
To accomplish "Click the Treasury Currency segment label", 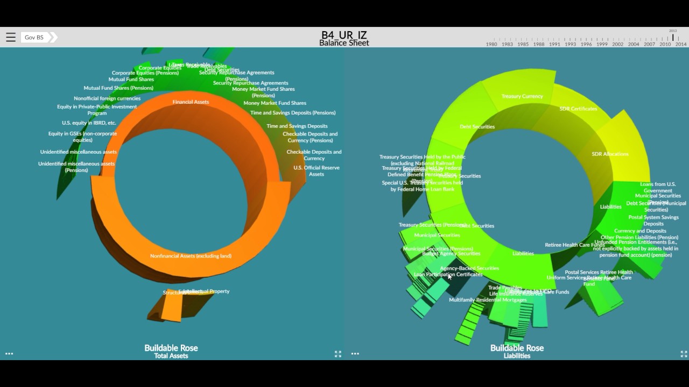I will (x=522, y=96).
